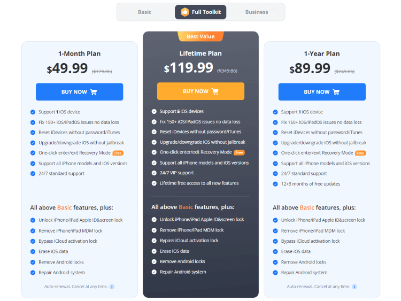The width and height of the screenshot is (401, 301).
Task: Switch to the Basic tab
Action: click(x=144, y=12)
